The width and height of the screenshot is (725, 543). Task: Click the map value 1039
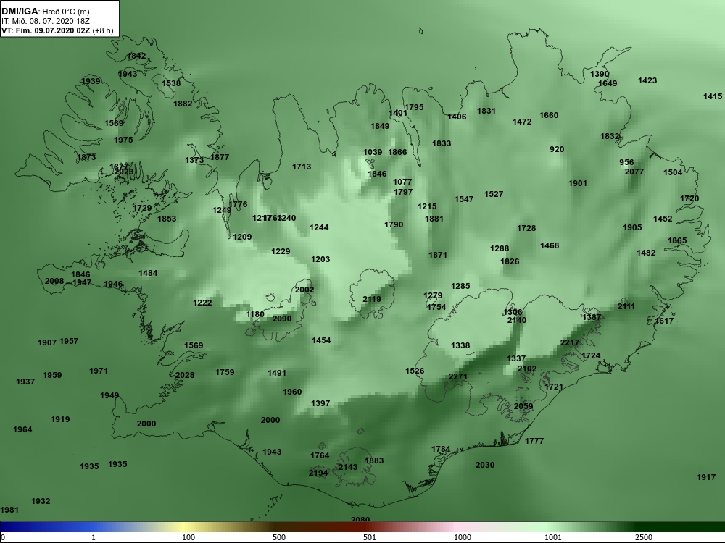[x=373, y=152]
